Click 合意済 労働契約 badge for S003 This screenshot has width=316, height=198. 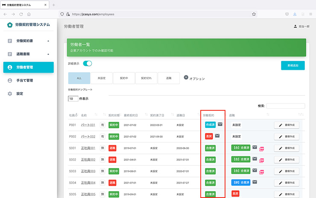pos(211,171)
